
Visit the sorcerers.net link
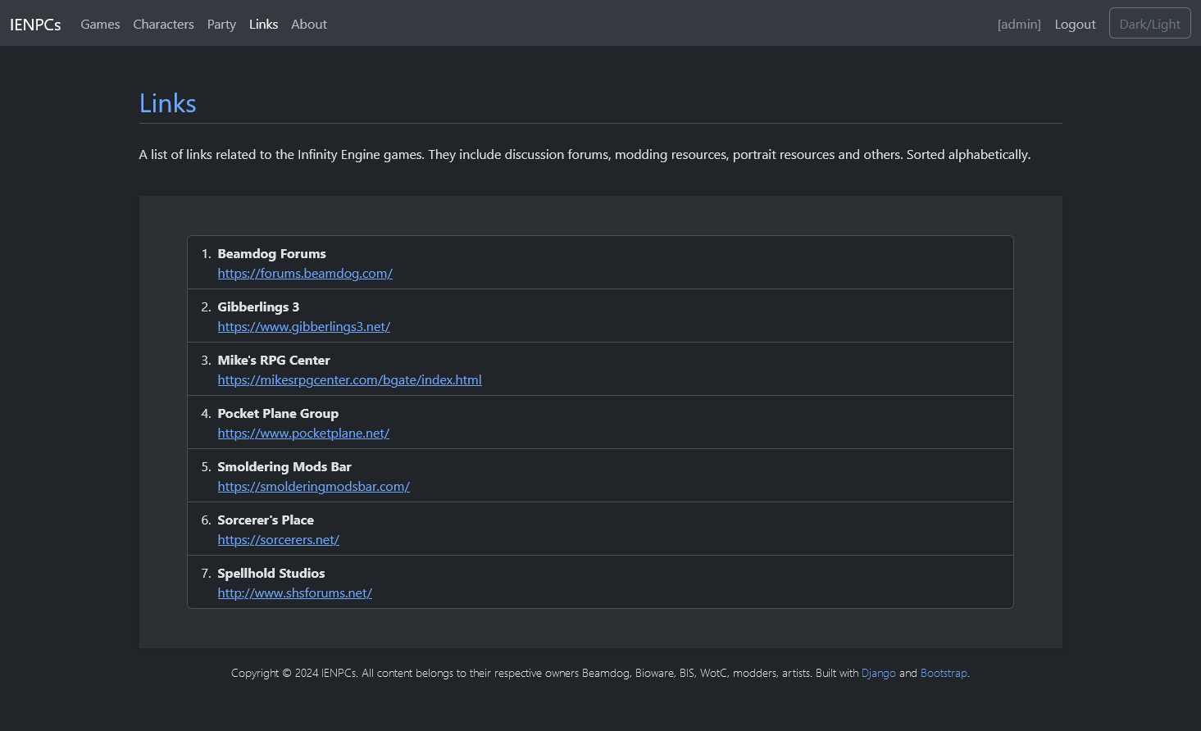tap(278, 540)
